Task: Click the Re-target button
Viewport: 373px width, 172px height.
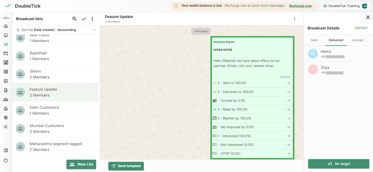Action: pos(339,164)
